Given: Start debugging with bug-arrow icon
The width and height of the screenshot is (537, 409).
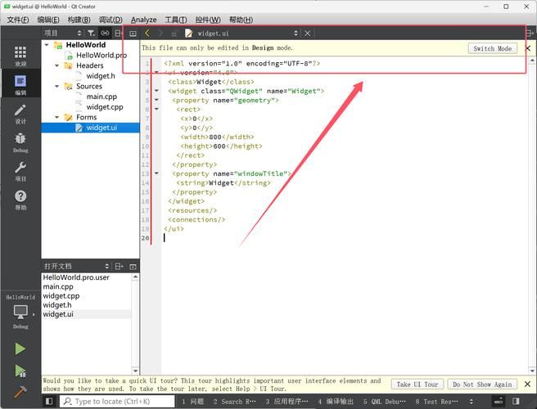Looking at the screenshot, I should 20,371.
